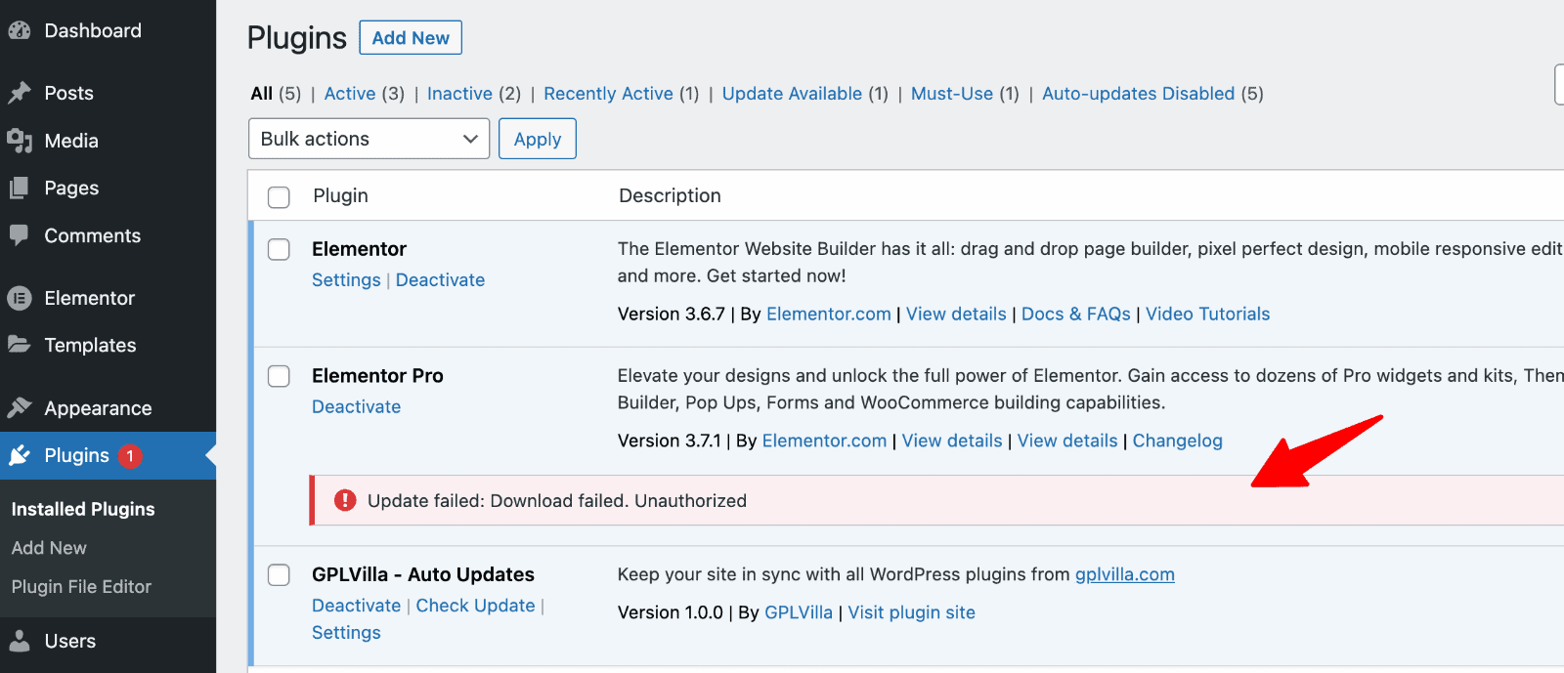Click the Plugin column header
Screen dimensions: 1564x673
tap(340, 196)
